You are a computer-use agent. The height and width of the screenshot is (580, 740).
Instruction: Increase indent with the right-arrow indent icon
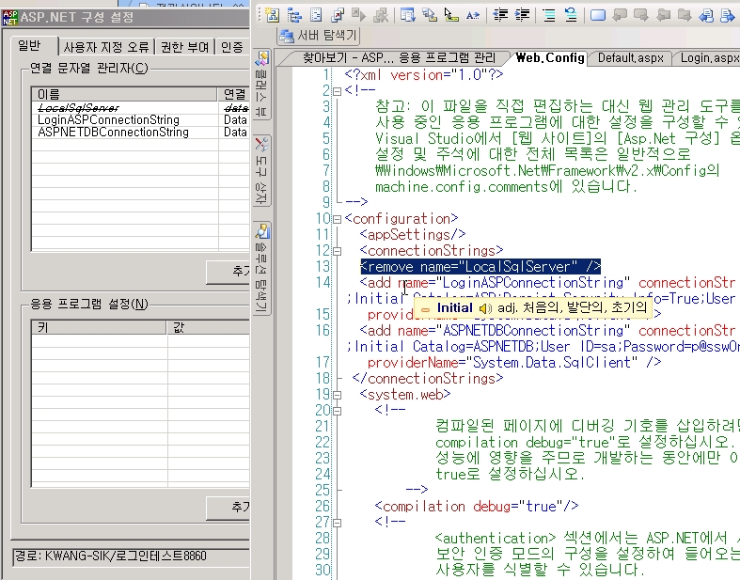(522, 15)
